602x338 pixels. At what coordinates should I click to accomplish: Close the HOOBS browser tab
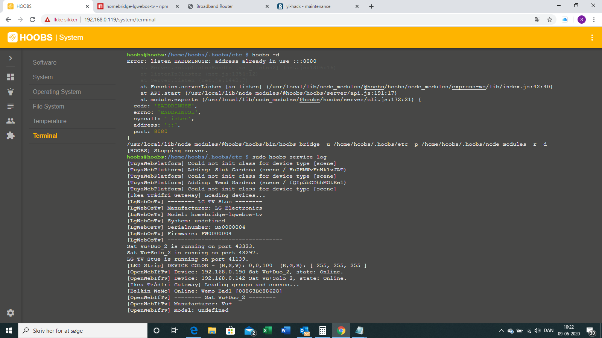pos(87,6)
